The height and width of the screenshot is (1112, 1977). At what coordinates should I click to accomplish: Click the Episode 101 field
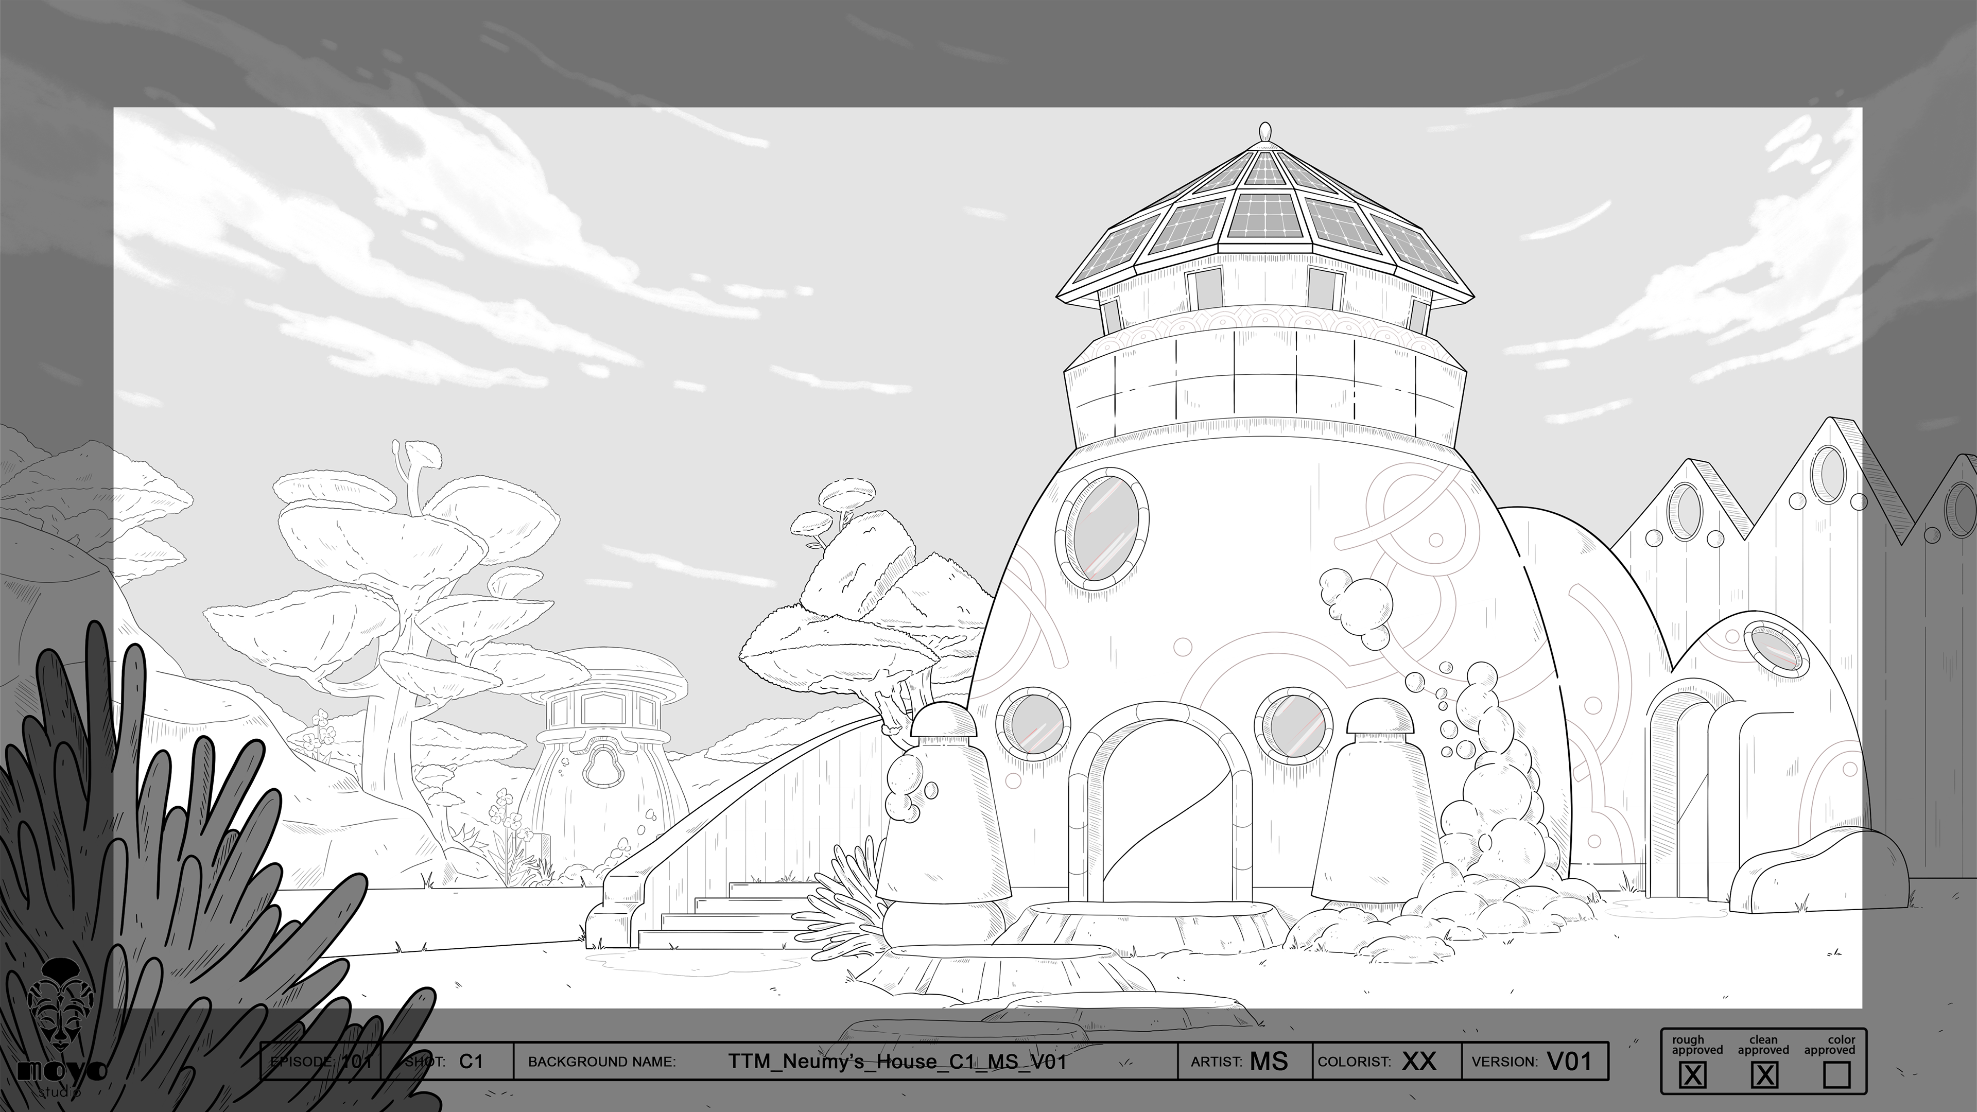(321, 1062)
